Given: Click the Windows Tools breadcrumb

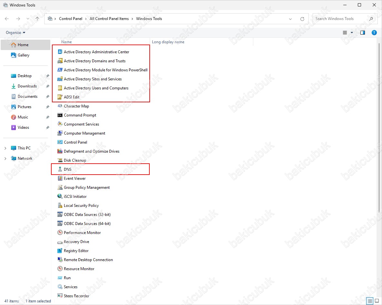Looking at the screenshot, I should point(149,19).
